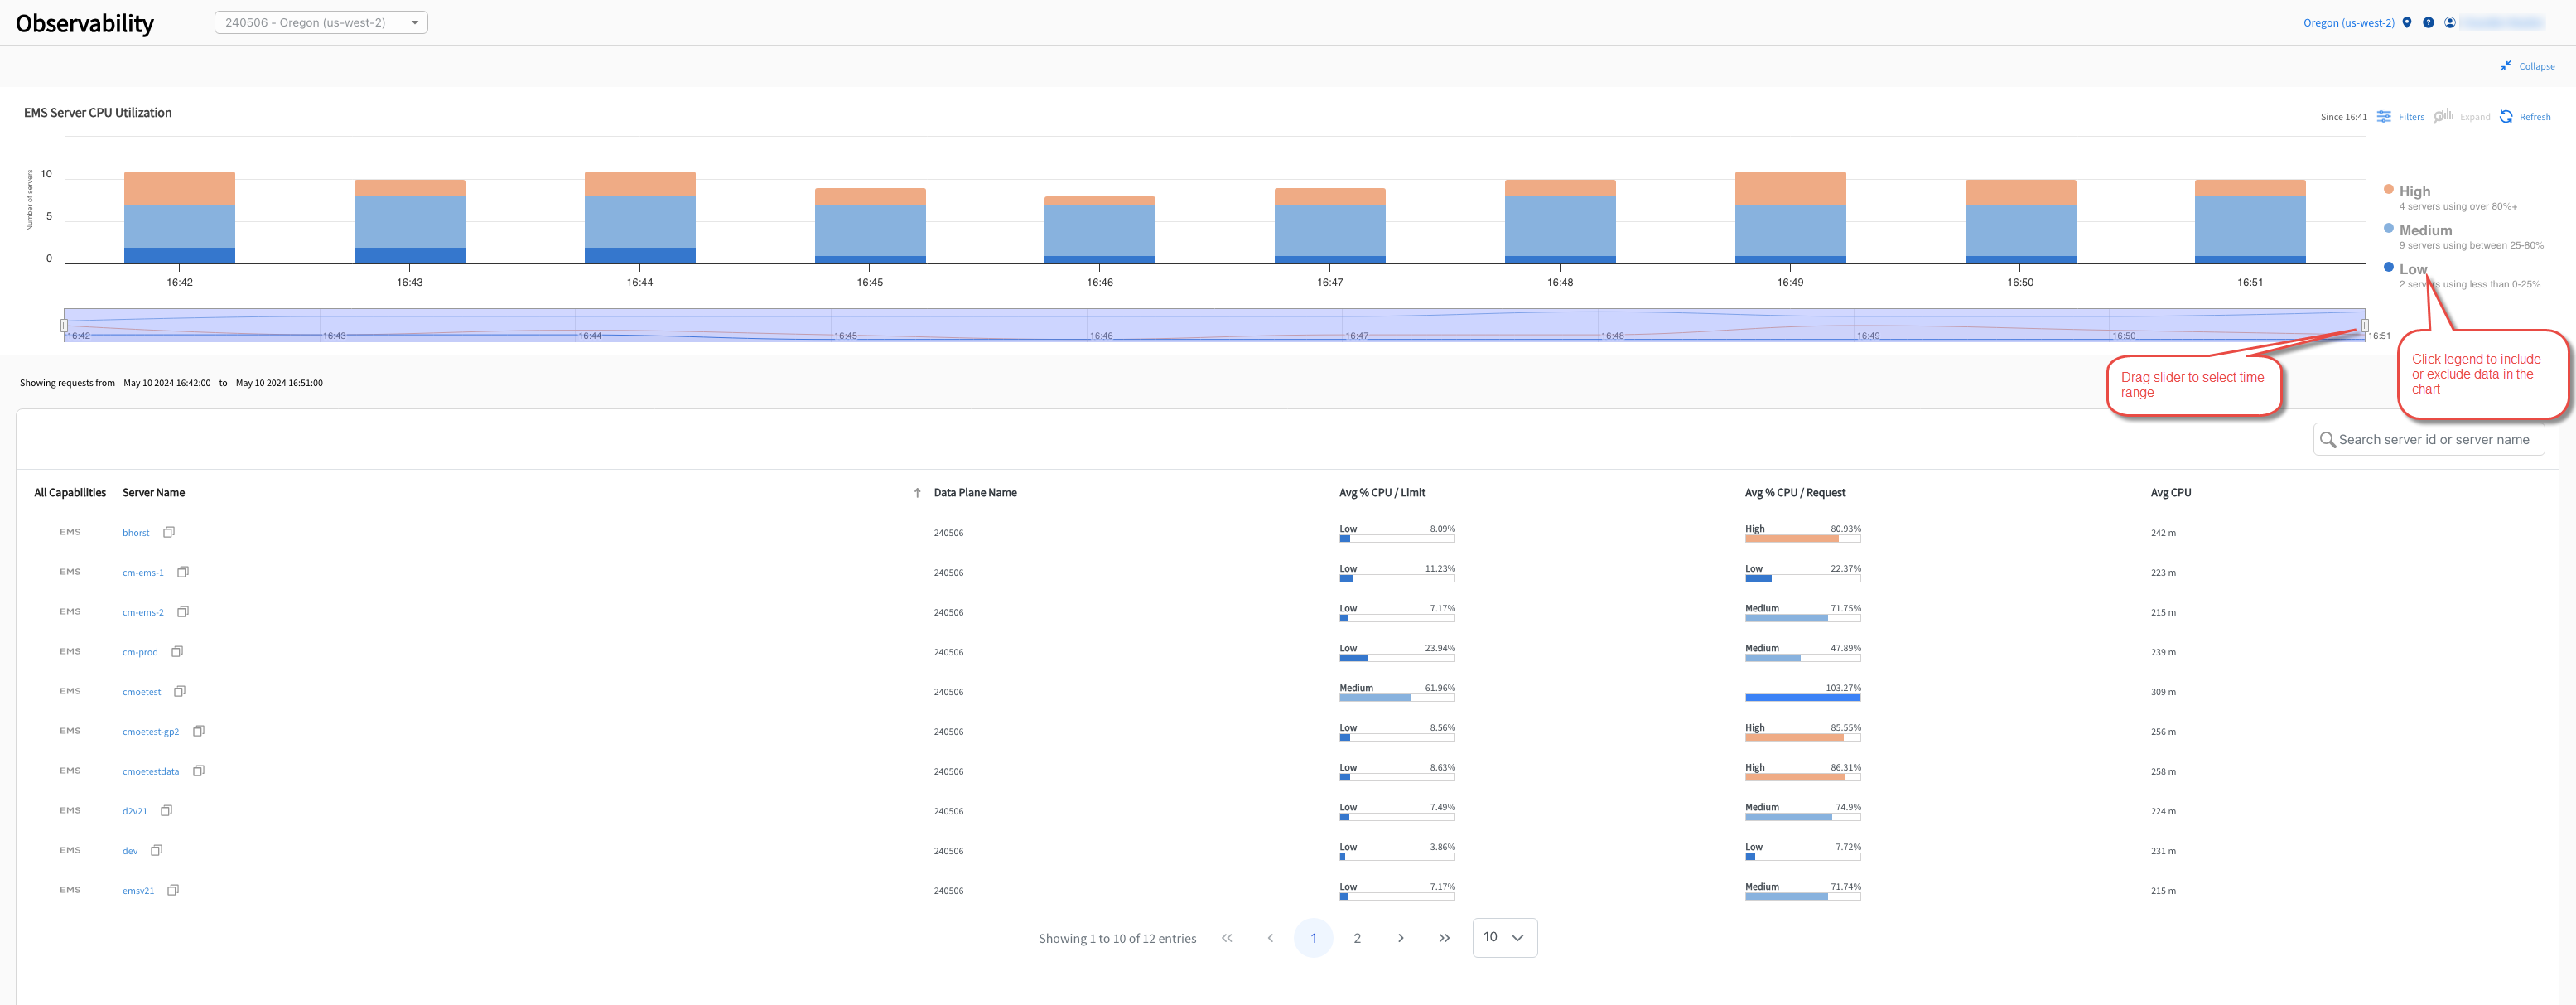2576x1005 pixels.
Task: Click the right time range slider handle
Action: (x=2364, y=325)
